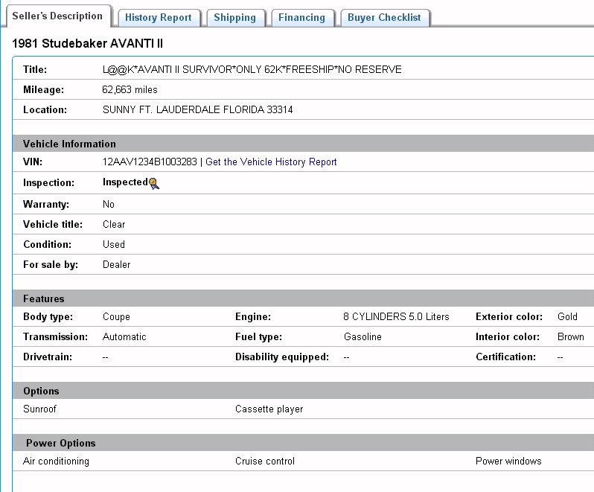Open the Shipping tab
This screenshot has width=594, height=492.
(x=234, y=18)
